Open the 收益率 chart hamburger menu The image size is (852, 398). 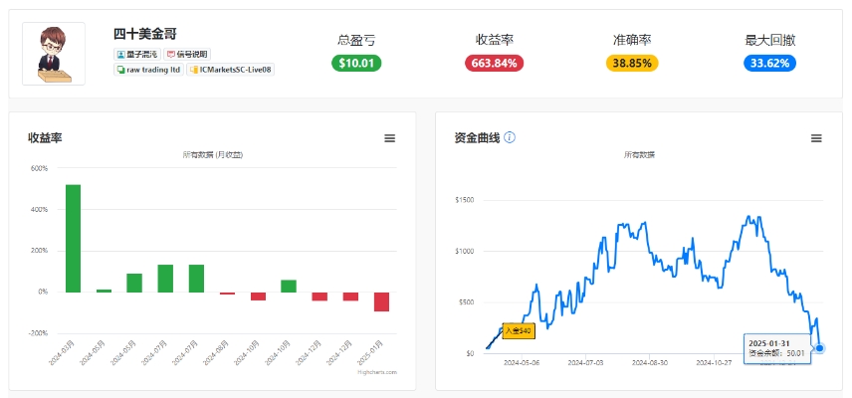coord(389,138)
